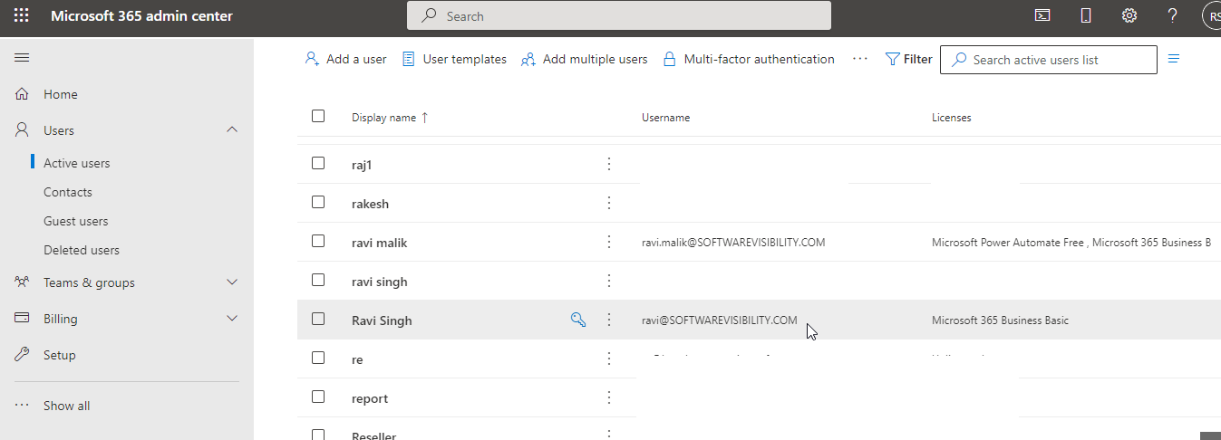Click the Home house icon
Screen dimensions: 1221x440
[x=23, y=94]
